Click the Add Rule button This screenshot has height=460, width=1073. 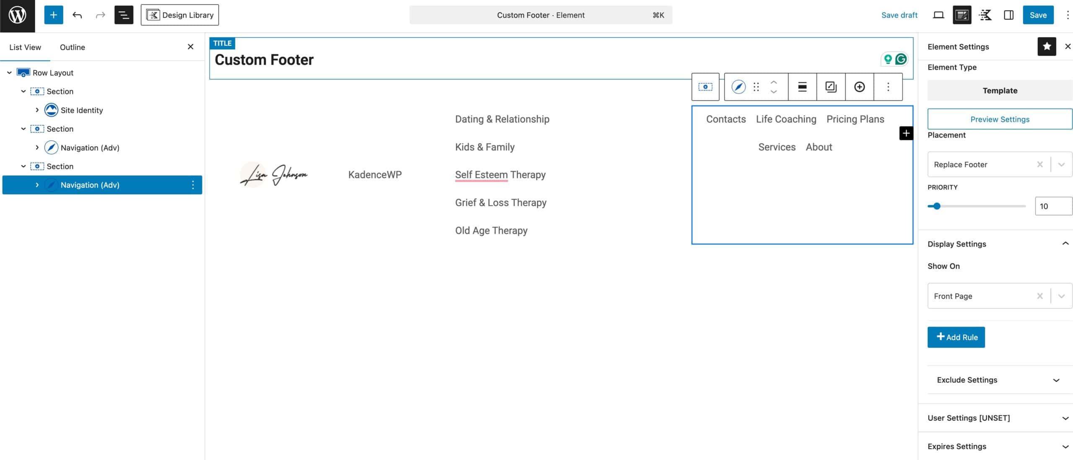[956, 337]
